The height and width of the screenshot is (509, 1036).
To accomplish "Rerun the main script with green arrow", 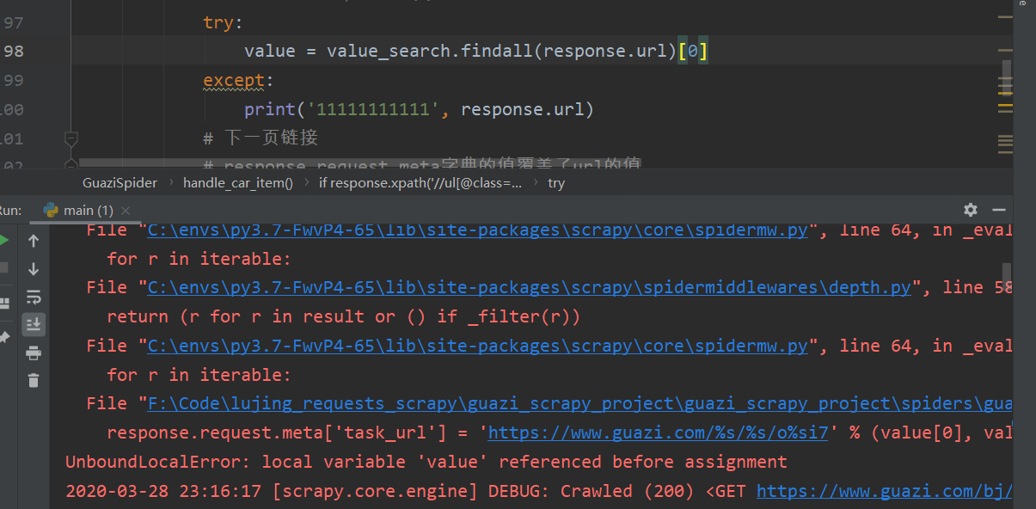I will 3,240.
